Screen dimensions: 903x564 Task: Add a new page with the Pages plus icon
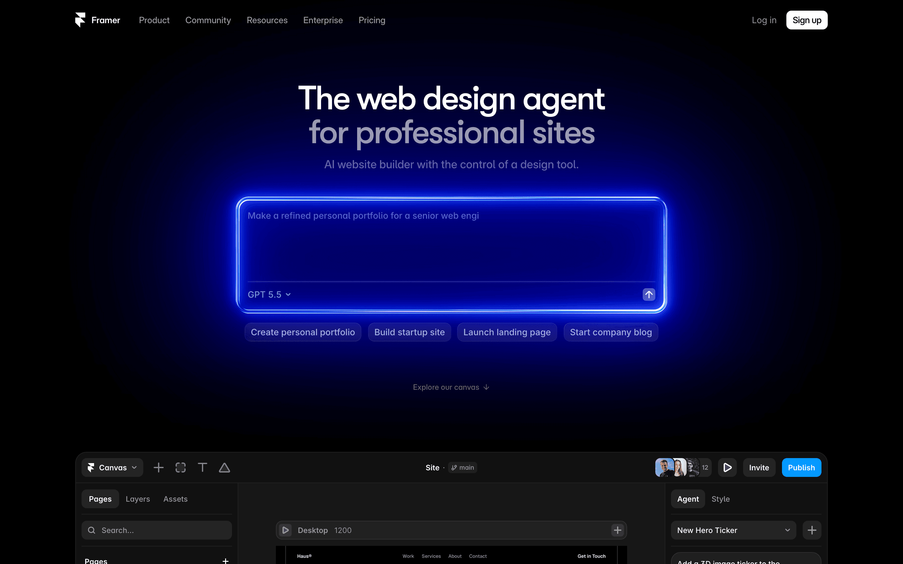(225, 561)
